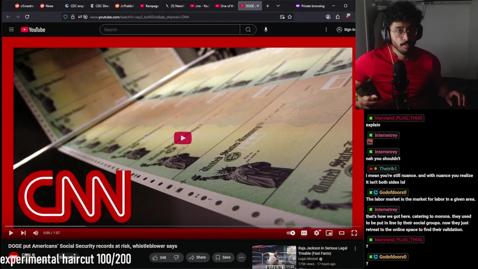This screenshot has height=269, width=478.
Task: Click the video title about DOGE
Action: pyautogui.click(x=93, y=246)
